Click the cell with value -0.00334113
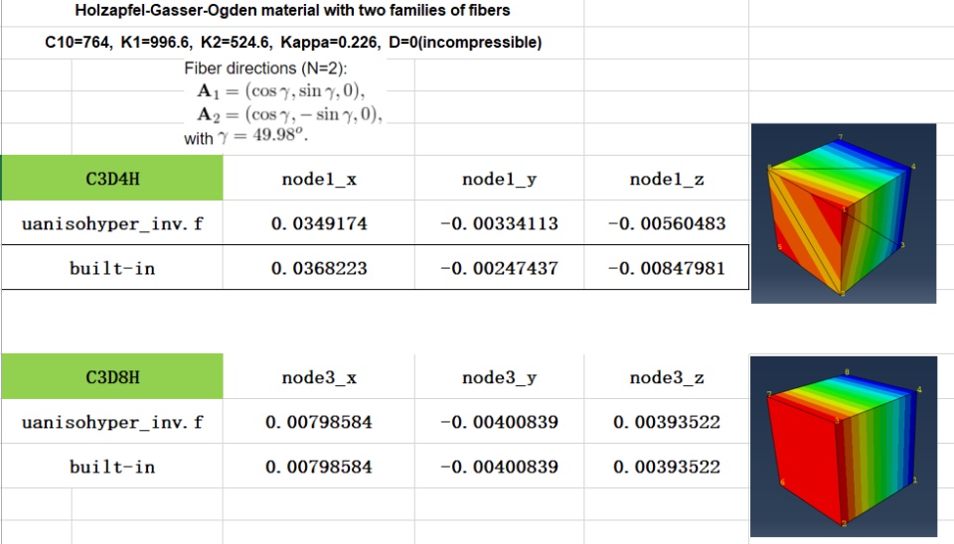Image resolution: width=954 pixels, height=544 pixels. 501,223
